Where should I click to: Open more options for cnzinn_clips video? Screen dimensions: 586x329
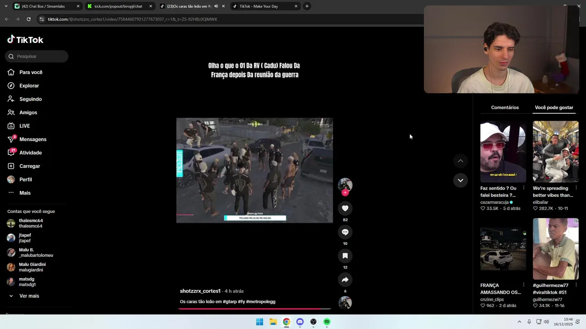pos(524,285)
